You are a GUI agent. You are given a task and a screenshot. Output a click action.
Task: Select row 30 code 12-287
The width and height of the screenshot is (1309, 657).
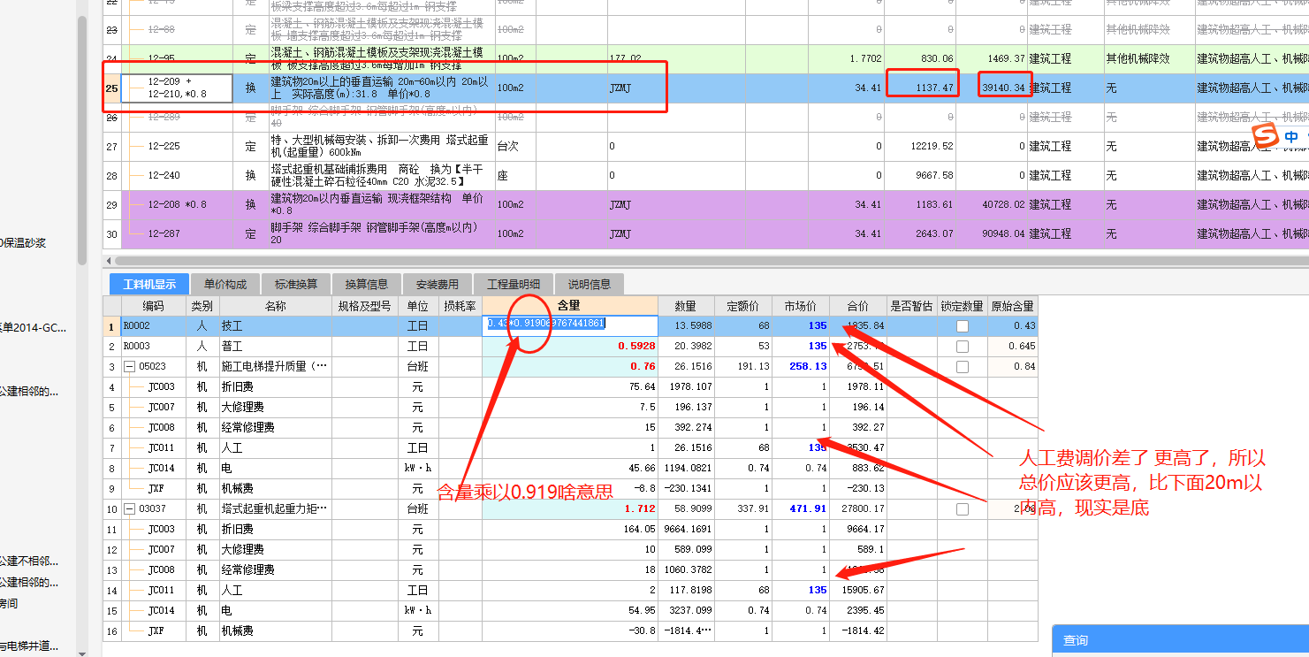pos(177,233)
